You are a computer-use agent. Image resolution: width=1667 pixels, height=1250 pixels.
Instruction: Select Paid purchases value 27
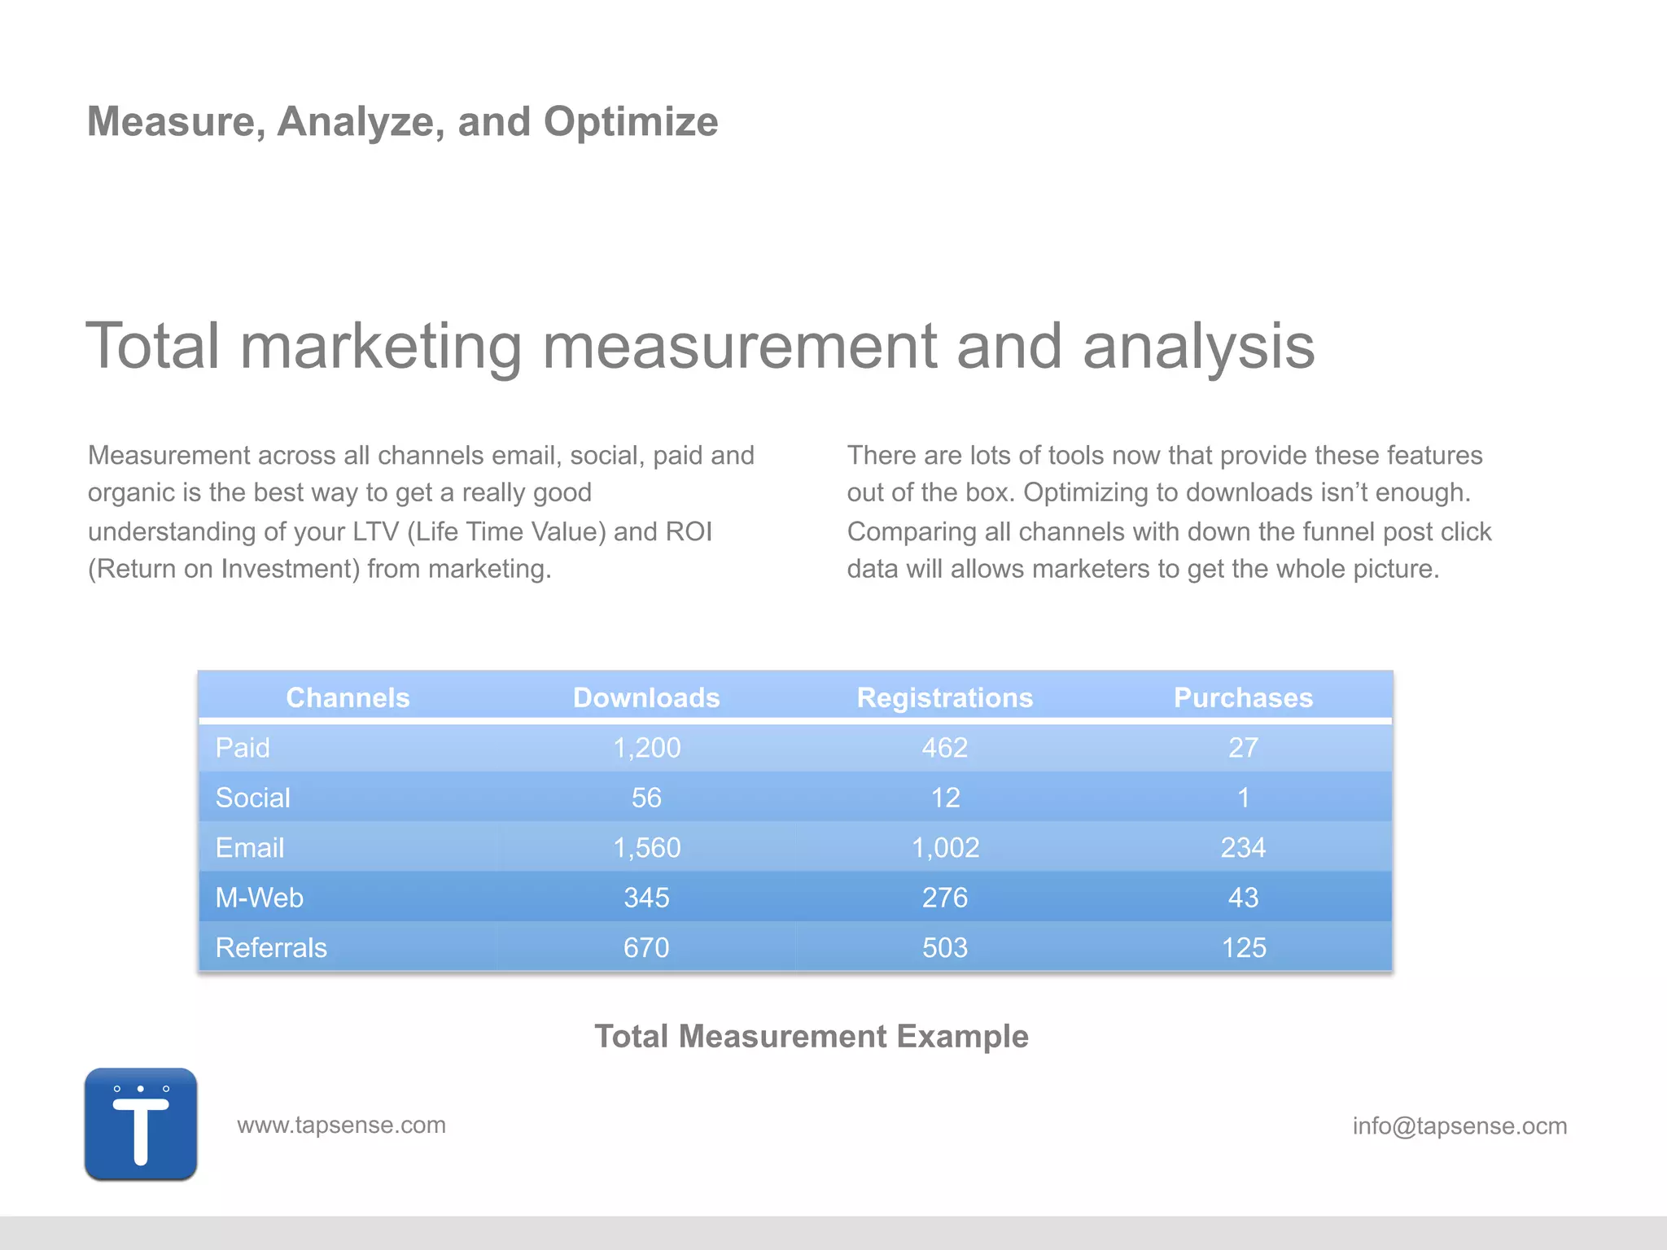tap(1243, 748)
